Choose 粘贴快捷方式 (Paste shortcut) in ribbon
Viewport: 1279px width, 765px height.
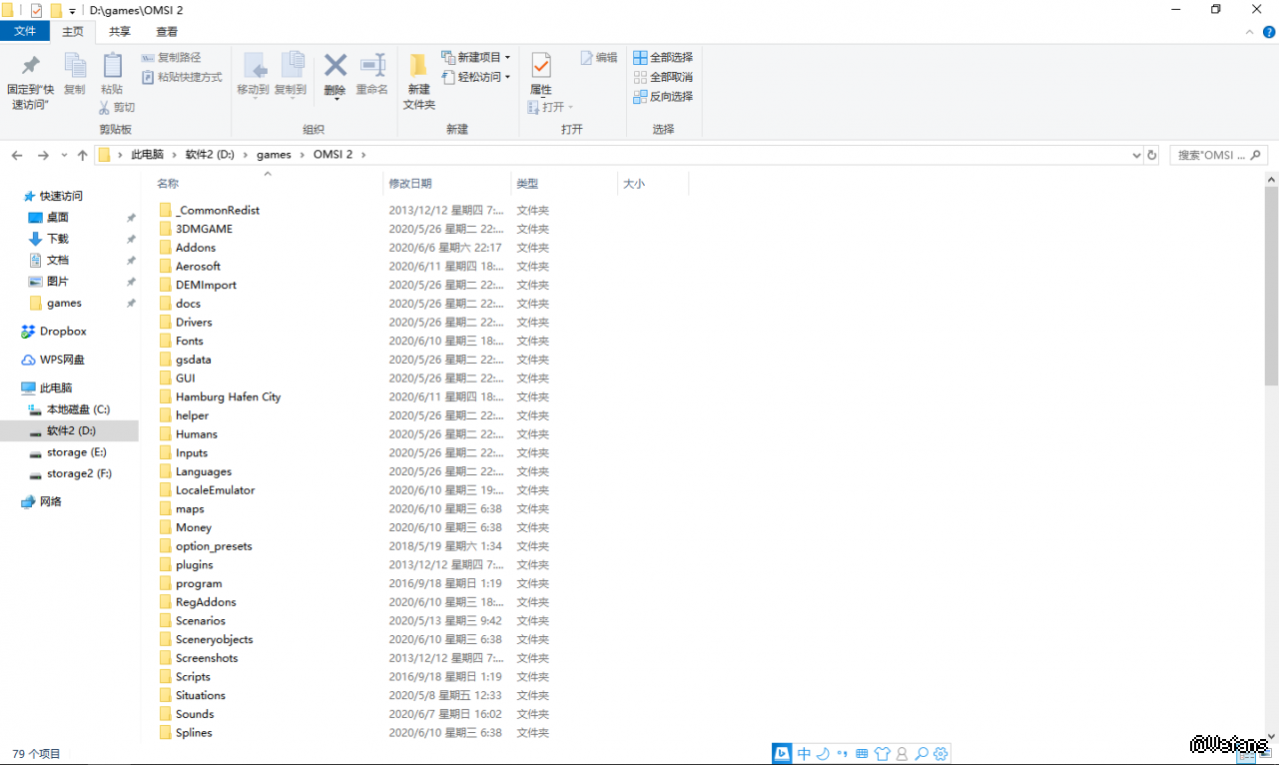pos(182,77)
